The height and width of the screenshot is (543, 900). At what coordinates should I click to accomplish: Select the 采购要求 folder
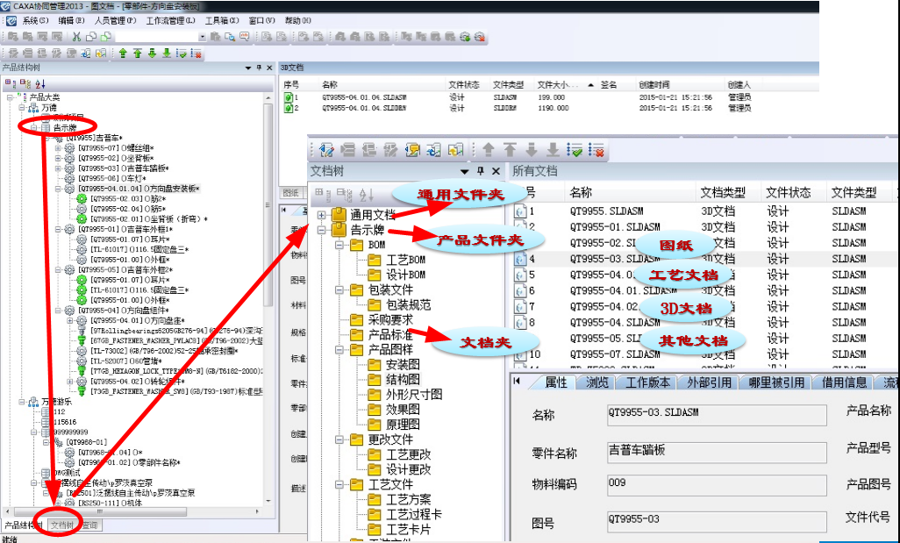pos(390,319)
